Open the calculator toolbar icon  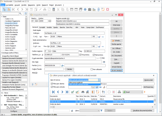(x=54, y=10)
